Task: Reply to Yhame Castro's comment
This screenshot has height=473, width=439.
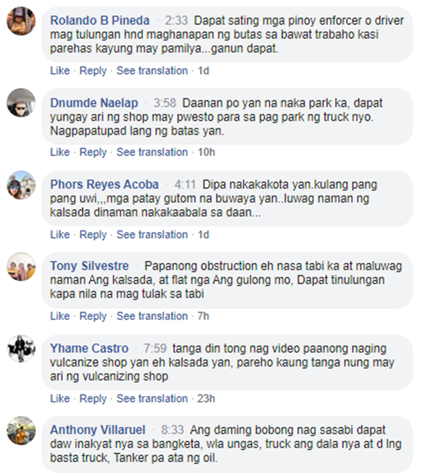Action: 93,399
